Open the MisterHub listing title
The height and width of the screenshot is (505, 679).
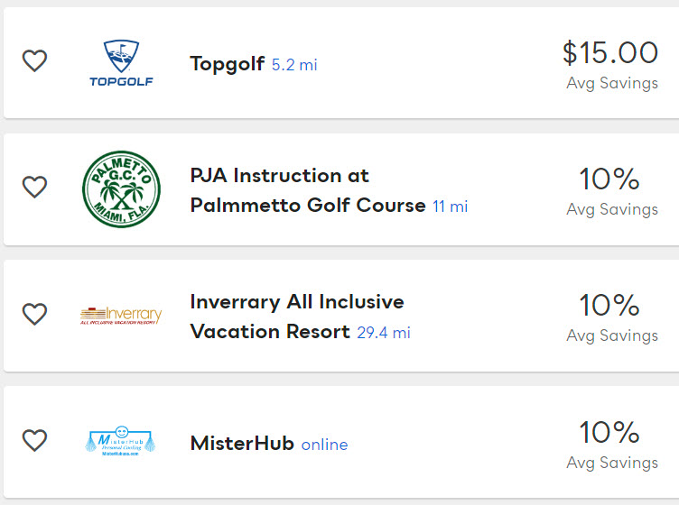pos(242,444)
